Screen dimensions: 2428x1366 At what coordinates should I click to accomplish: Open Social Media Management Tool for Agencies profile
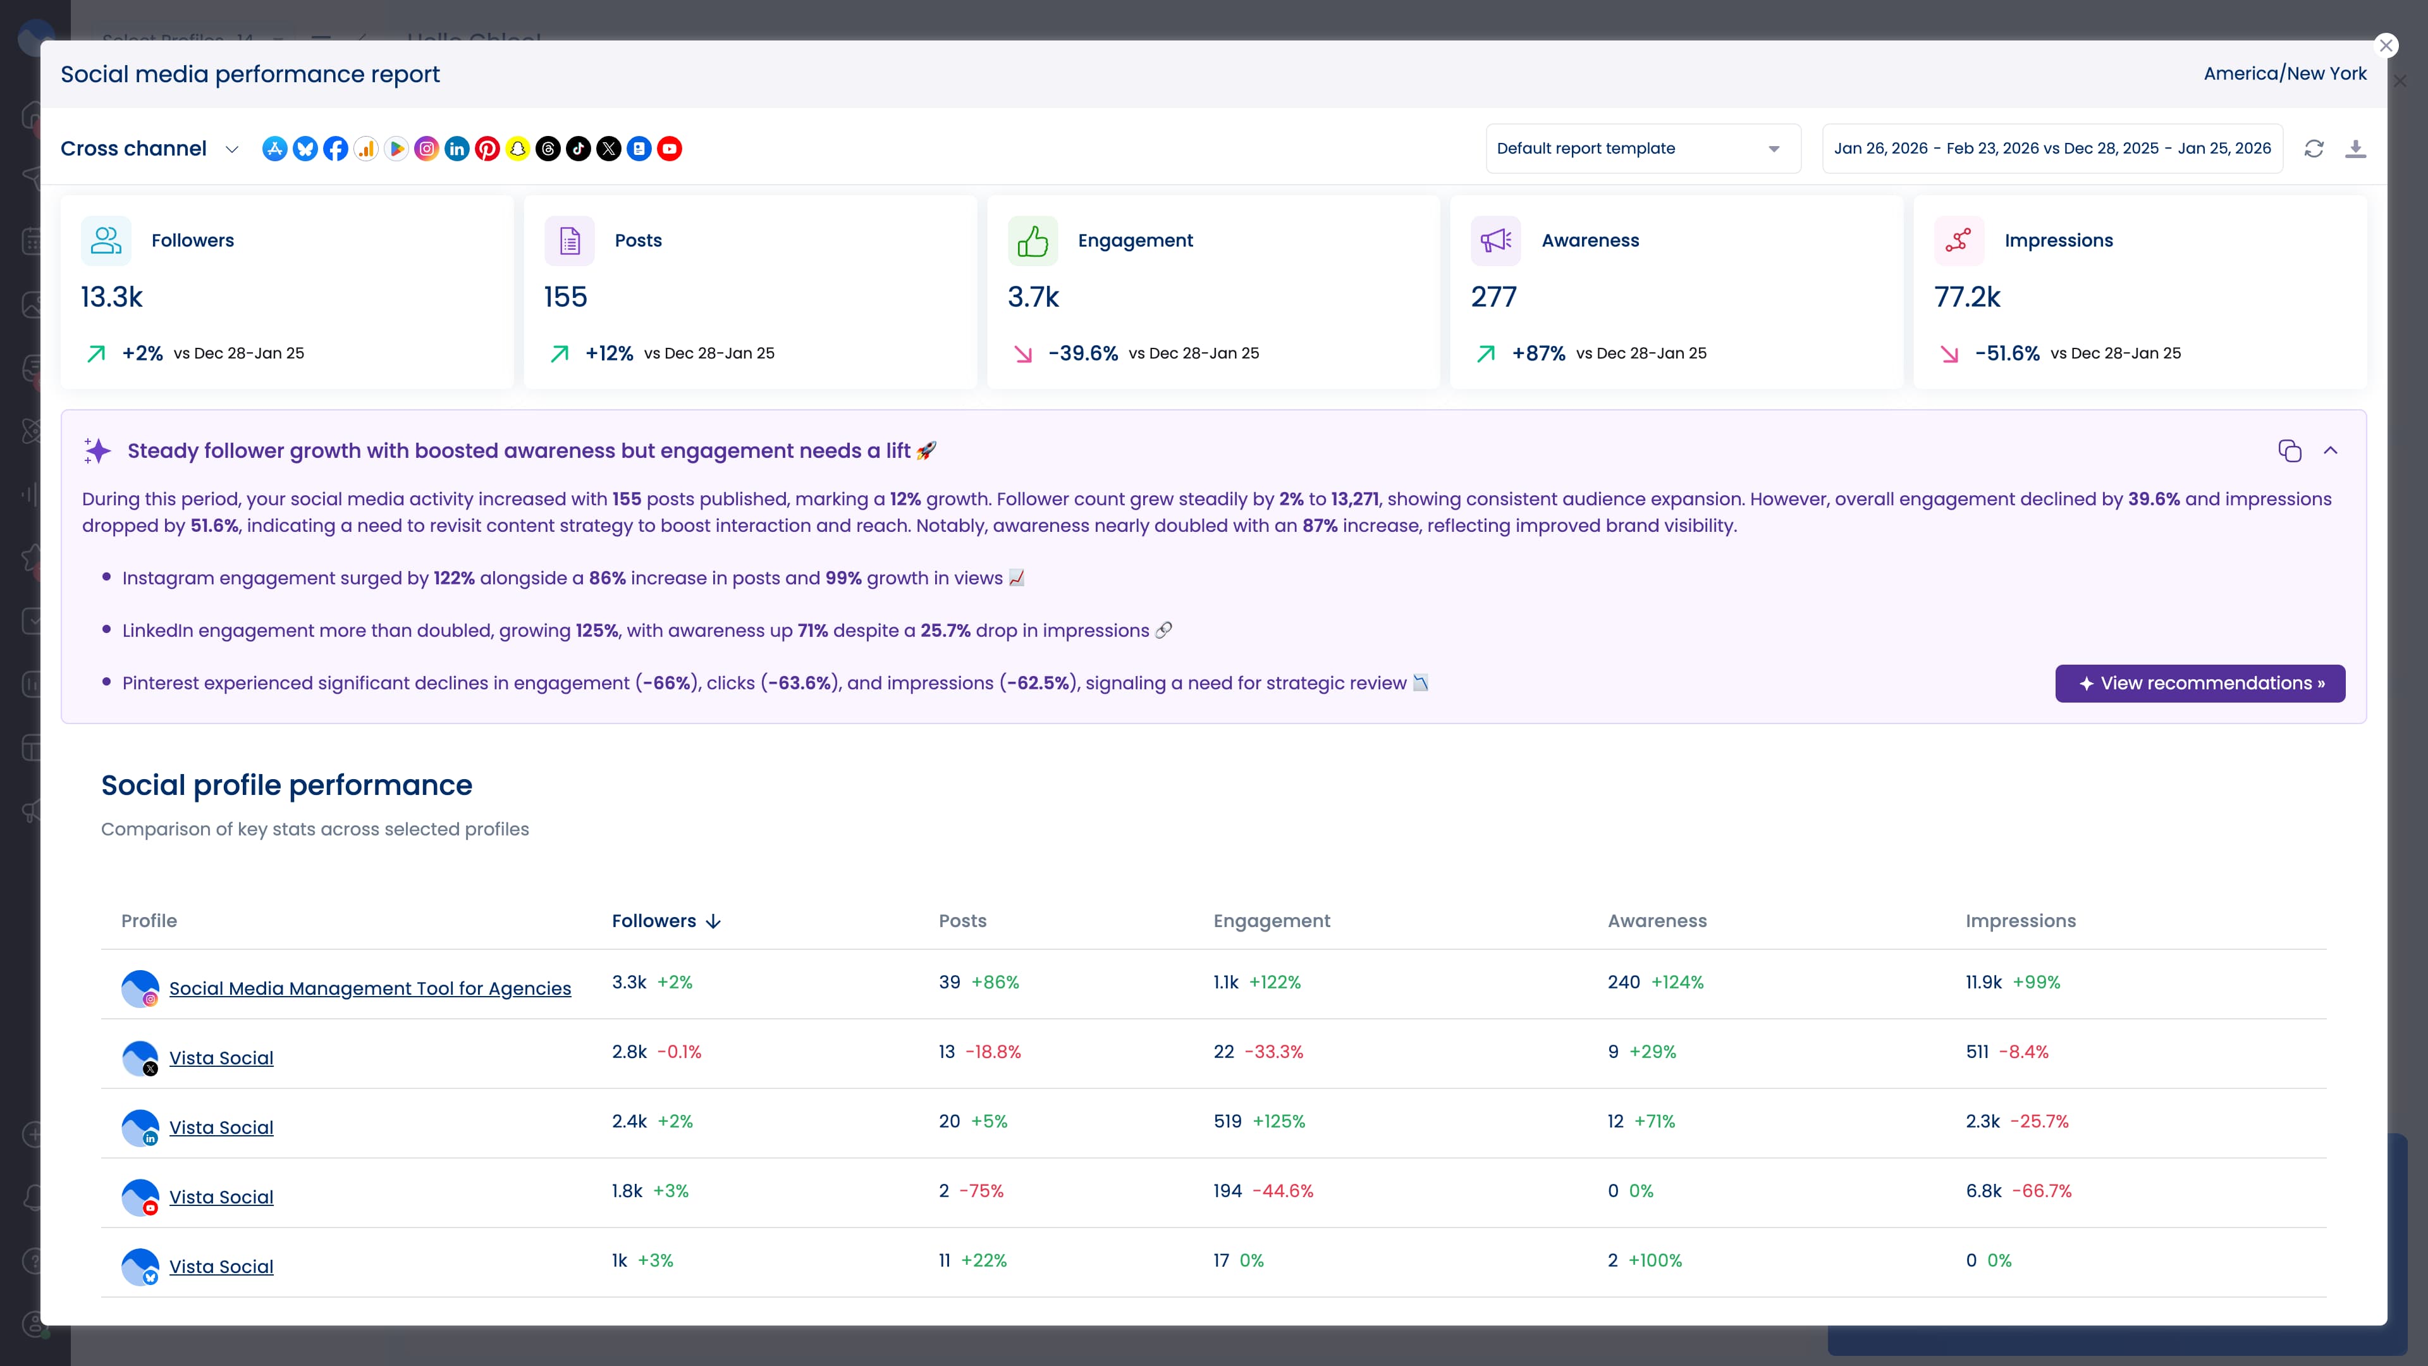369,988
